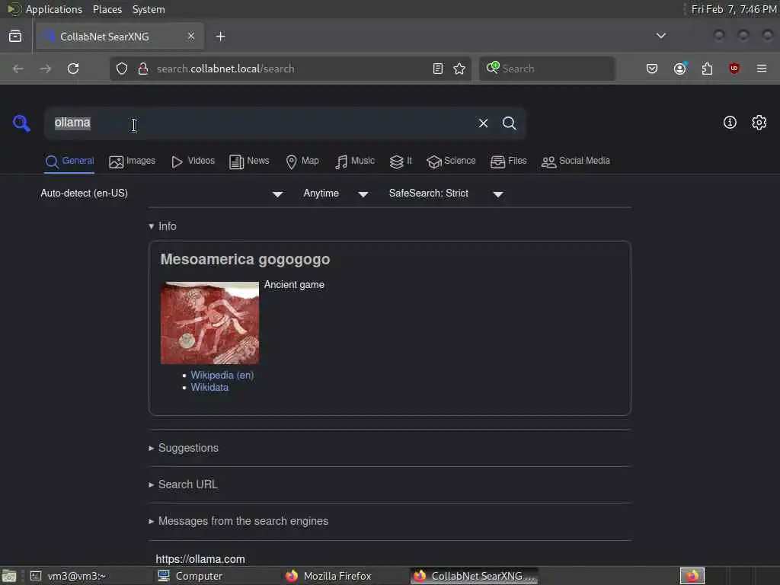780x585 pixels.
Task: Reload the current page
Action: pyautogui.click(x=73, y=69)
